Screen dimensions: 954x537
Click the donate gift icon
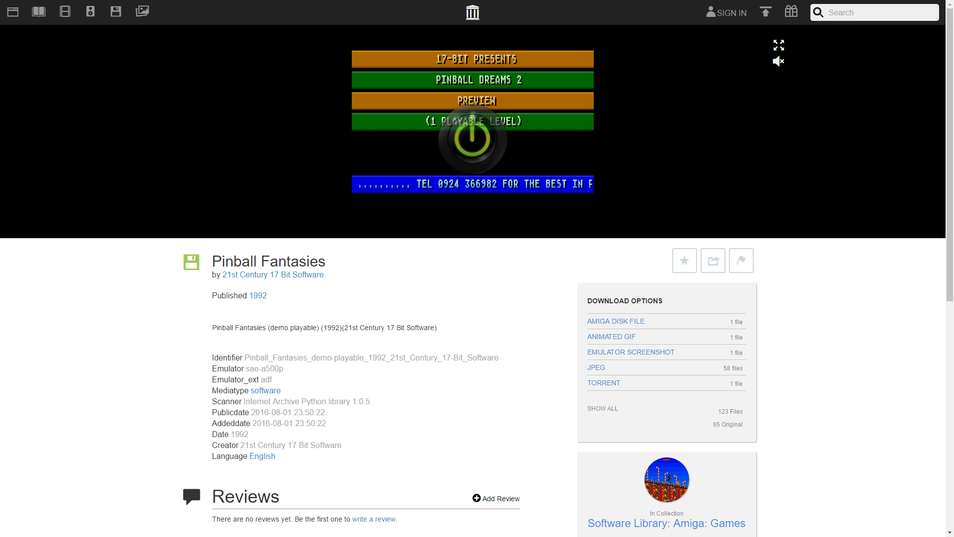pyautogui.click(x=791, y=11)
